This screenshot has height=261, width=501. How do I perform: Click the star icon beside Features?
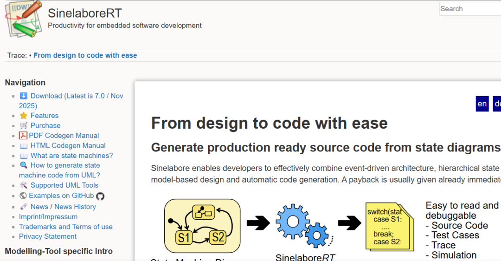[24, 116]
